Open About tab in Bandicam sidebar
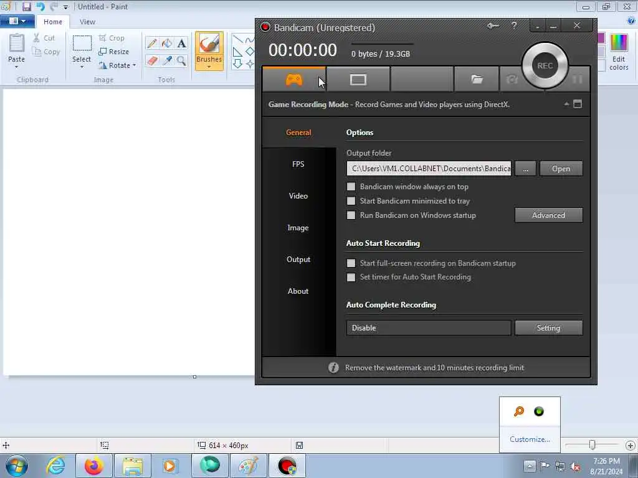The image size is (638, 478). pyautogui.click(x=298, y=291)
